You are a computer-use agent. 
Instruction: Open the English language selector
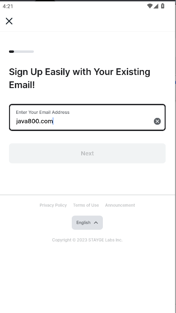tap(87, 223)
